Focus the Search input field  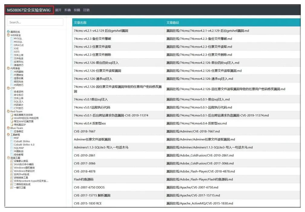(35, 22)
